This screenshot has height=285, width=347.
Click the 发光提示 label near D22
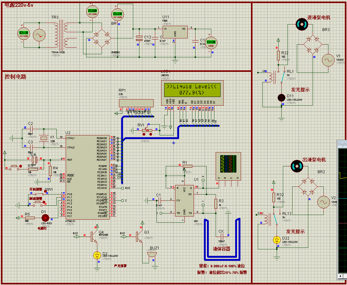(x=296, y=232)
